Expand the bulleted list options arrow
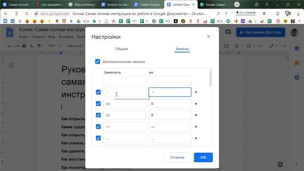Viewport: 304px width, 171px height. (x=254, y=46)
